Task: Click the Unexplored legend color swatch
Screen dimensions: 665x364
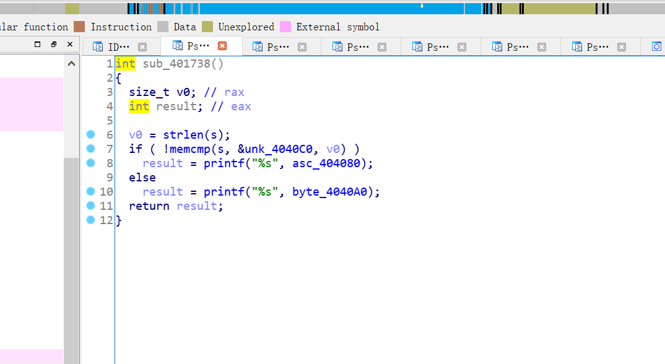Action: (207, 27)
